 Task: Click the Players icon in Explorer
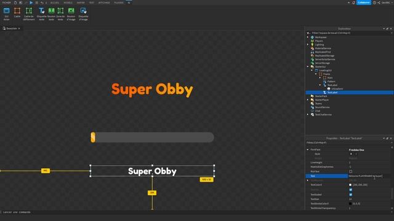tap(312, 41)
